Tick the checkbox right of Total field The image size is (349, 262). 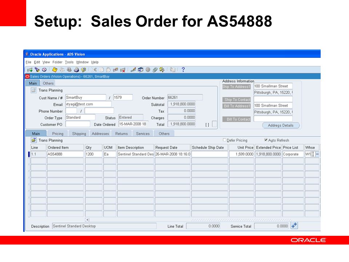[x=214, y=124]
